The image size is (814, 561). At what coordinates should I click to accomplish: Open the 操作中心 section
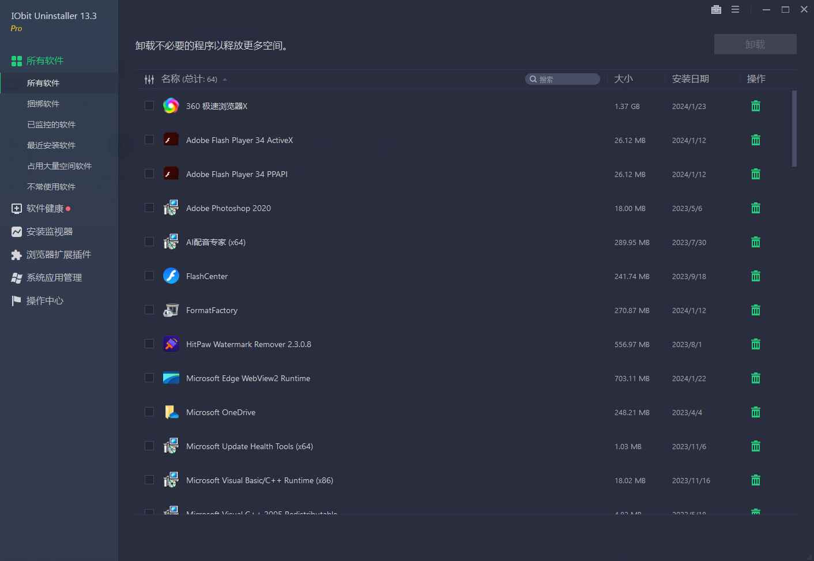click(44, 300)
